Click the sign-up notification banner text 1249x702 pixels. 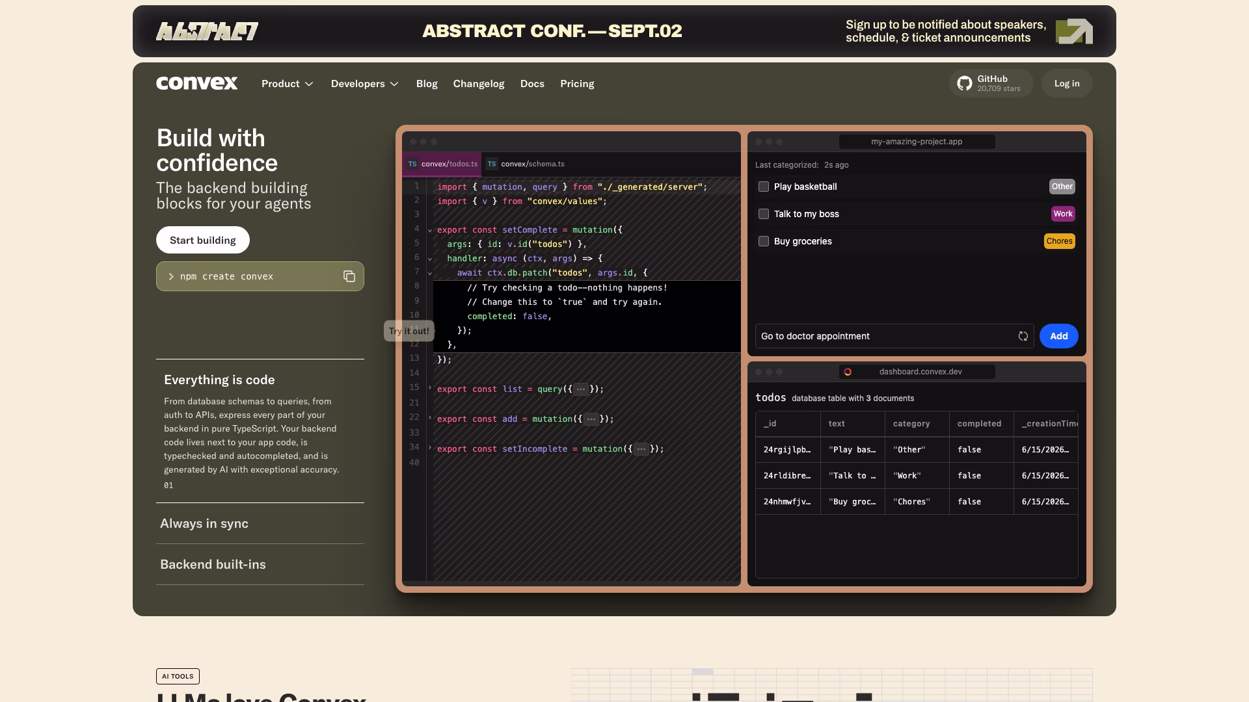(x=947, y=31)
